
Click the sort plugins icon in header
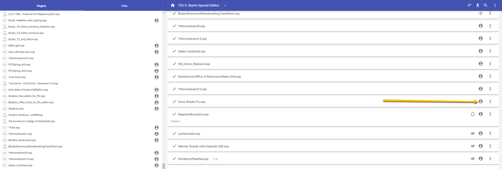(470, 5)
